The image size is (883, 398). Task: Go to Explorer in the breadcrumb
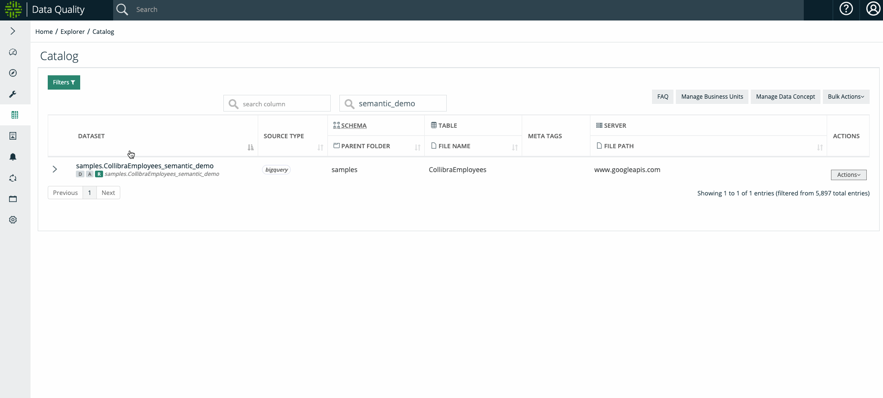coord(73,31)
